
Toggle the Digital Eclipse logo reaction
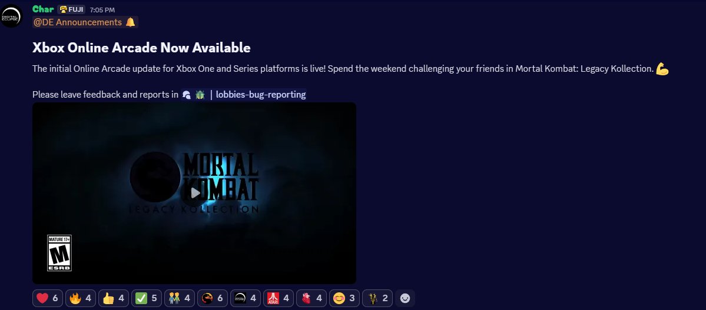pos(246,298)
